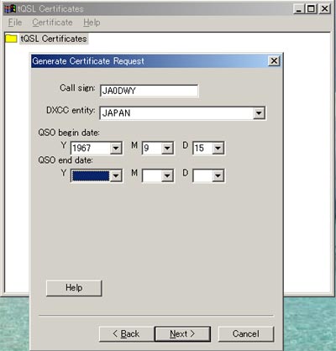Viewport: 336px width, 351px height.
Task: Go to the previous step with Back
Action: (126, 334)
